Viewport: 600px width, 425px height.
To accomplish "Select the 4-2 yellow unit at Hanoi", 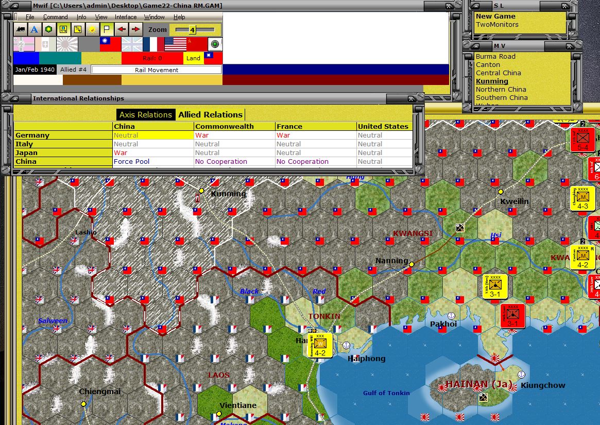I will pyautogui.click(x=320, y=345).
